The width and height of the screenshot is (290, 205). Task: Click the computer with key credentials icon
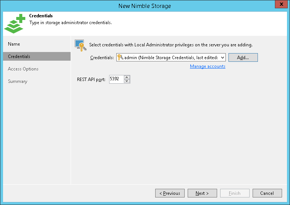80,45
